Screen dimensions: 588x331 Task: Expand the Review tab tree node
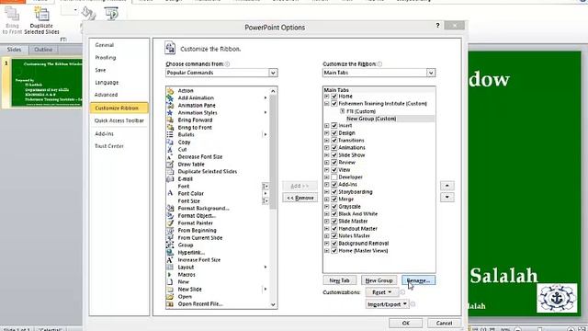pyautogui.click(x=327, y=163)
